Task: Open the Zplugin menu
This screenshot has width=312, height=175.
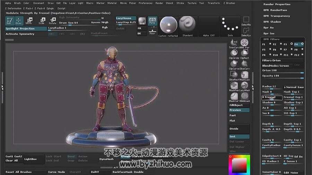Action: (50, 9)
